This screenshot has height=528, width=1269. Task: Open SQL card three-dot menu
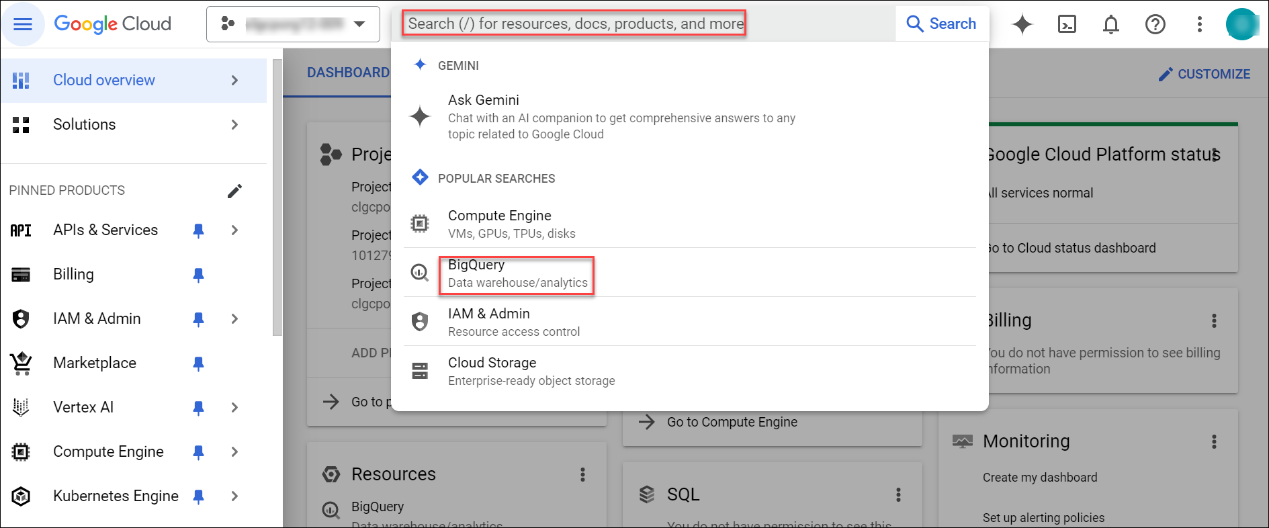(x=898, y=495)
